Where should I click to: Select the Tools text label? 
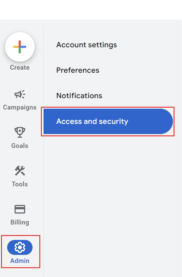coord(20,184)
